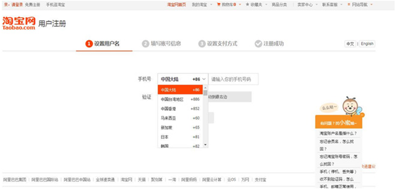Select 新加坡 +65 country code option
Viewport: 396px width, 189px height.
click(180, 128)
